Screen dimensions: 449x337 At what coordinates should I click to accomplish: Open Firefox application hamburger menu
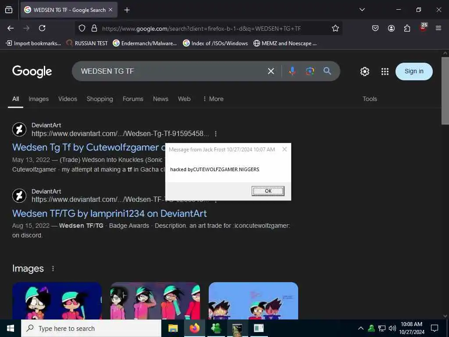coord(438,28)
